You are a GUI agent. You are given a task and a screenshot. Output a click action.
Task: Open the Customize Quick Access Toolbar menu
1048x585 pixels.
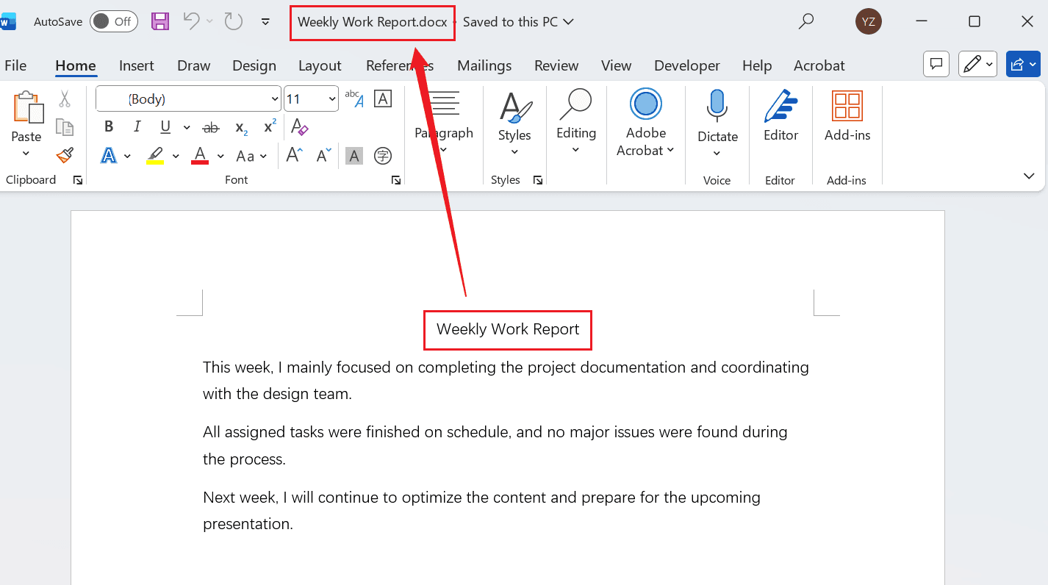coord(265,21)
